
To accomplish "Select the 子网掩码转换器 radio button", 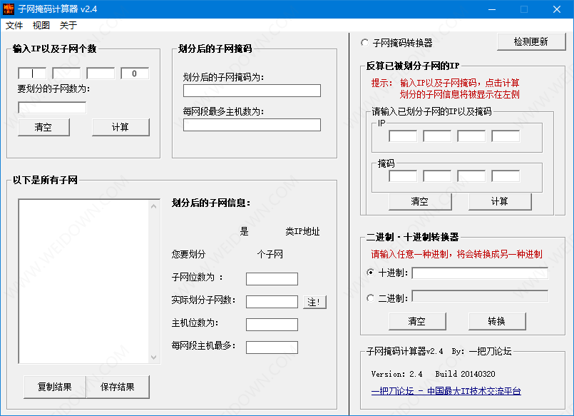I will pos(365,43).
